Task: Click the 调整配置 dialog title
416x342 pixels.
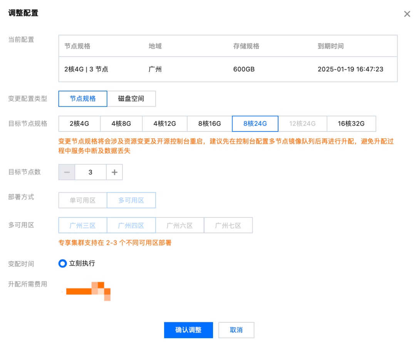Action: pyautogui.click(x=23, y=13)
